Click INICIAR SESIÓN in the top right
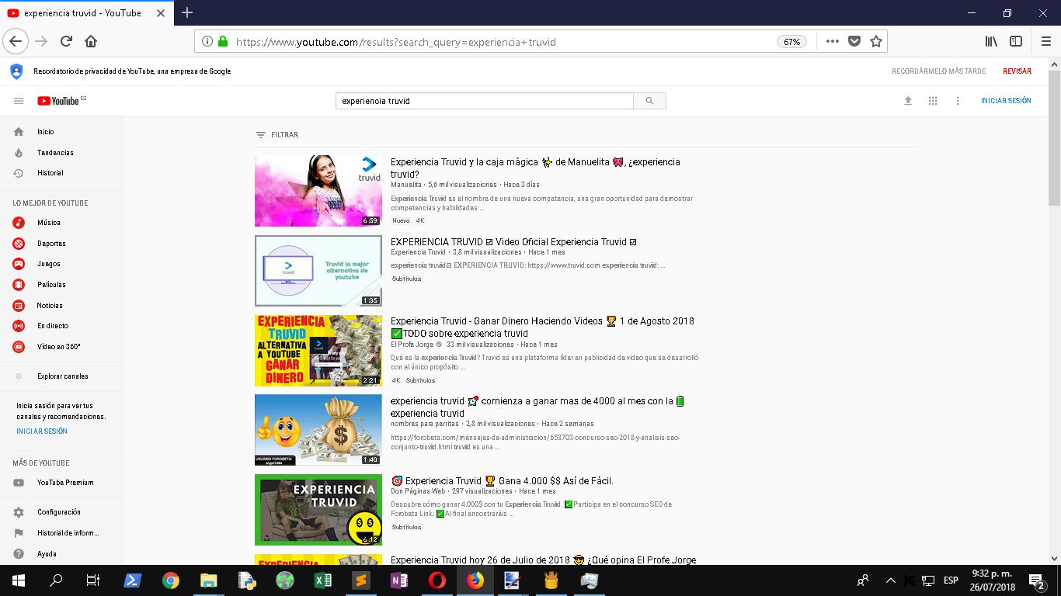The height and width of the screenshot is (596, 1061). click(1006, 101)
